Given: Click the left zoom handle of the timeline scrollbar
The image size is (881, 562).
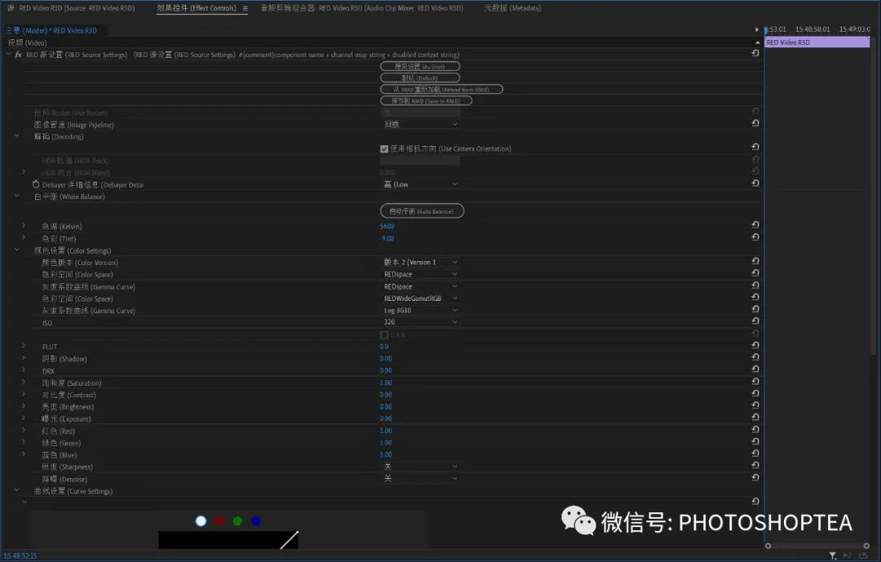Looking at the screenshot, I should coord(768,546).
